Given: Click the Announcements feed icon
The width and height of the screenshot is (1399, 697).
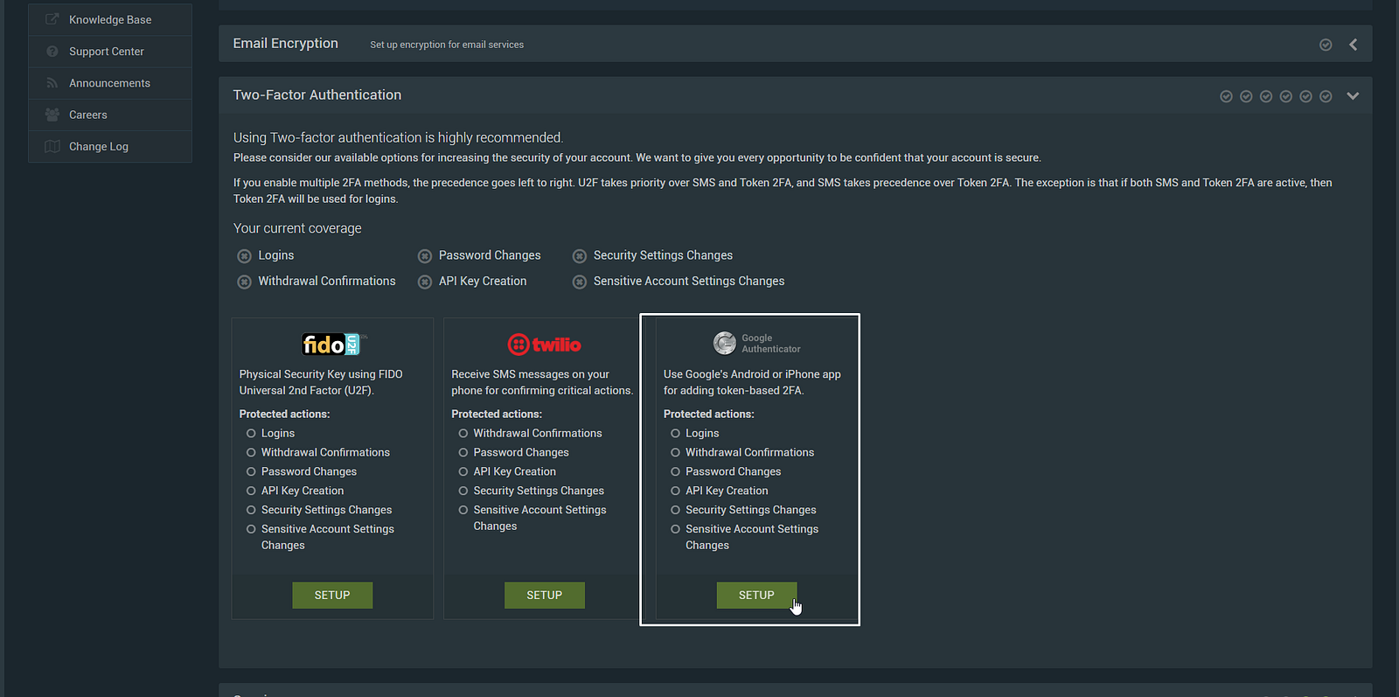Looking at the screenshot, I should 52,83.
